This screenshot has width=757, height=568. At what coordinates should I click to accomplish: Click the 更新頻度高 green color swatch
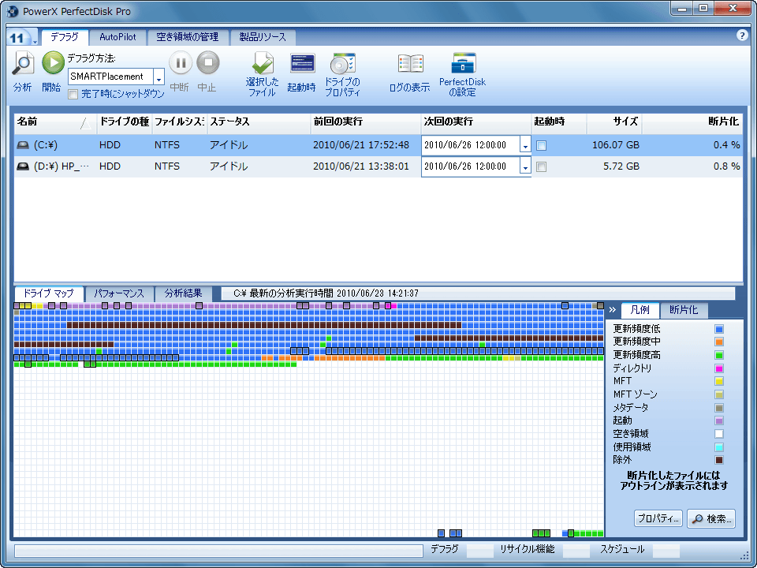point(719,355)
